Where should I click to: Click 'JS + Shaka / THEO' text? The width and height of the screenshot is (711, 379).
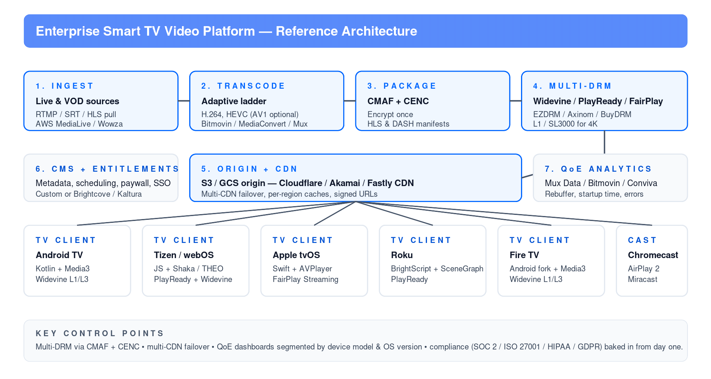(188, 269)
